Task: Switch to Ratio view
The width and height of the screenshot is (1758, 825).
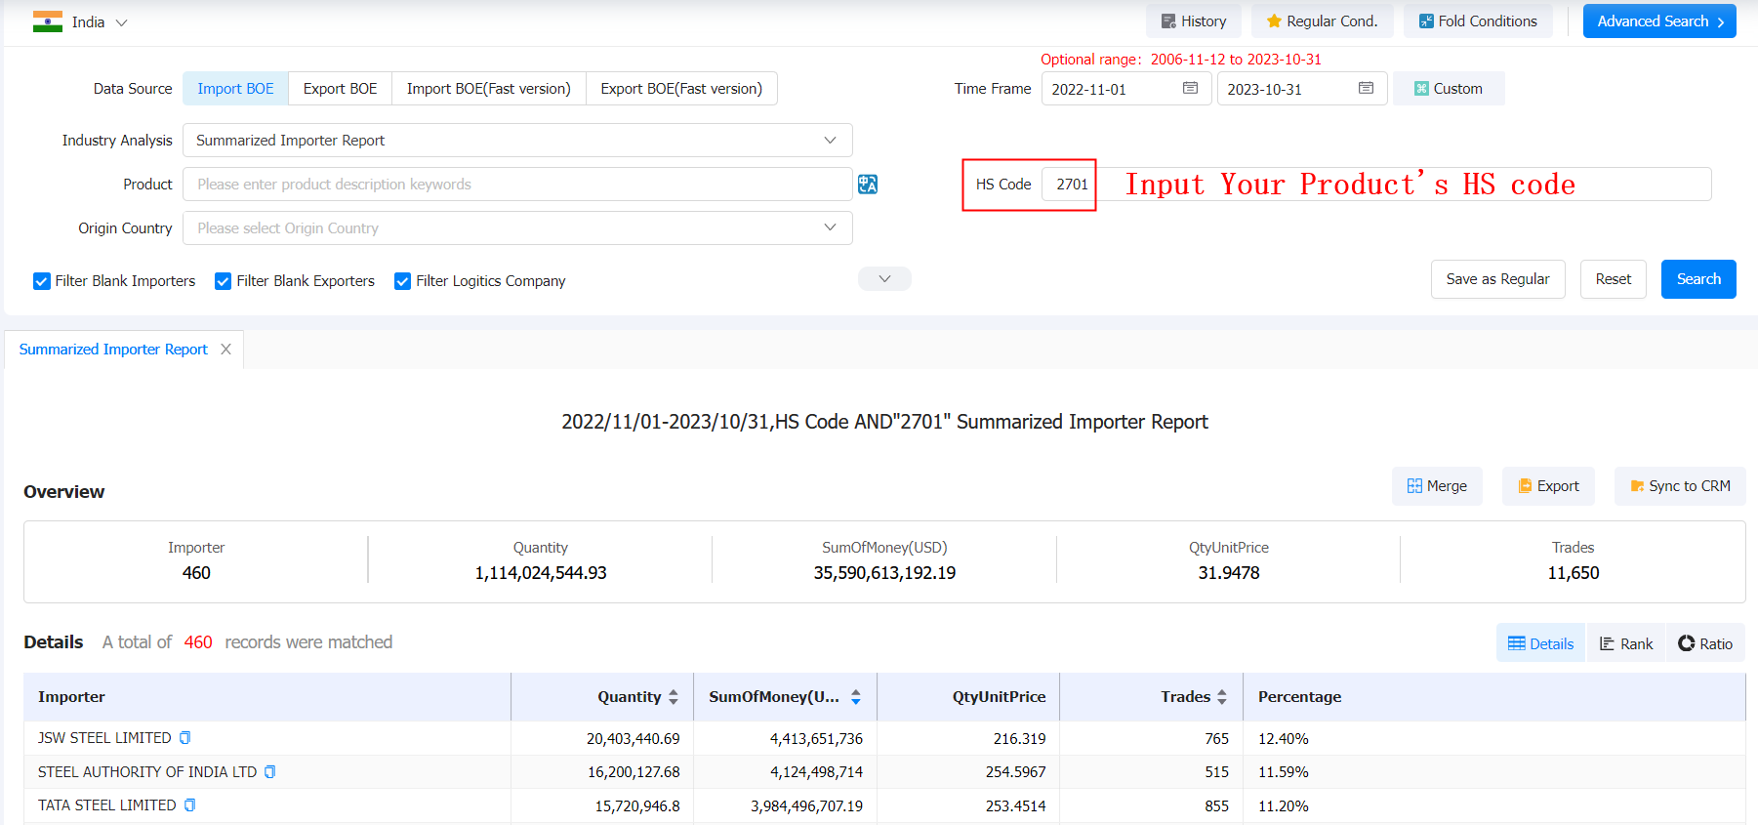Action: click(1705, 643)
